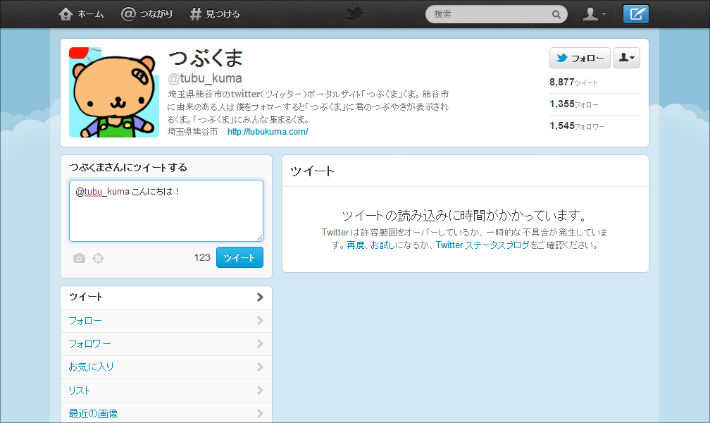Click the chevron on the フォロー sidebar row

(260, 321)
